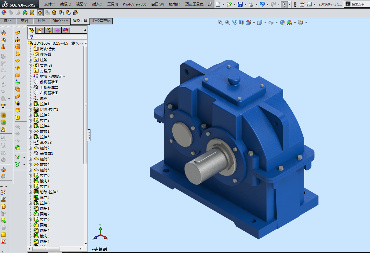Click Recall Last Render icon

point(75,13)
